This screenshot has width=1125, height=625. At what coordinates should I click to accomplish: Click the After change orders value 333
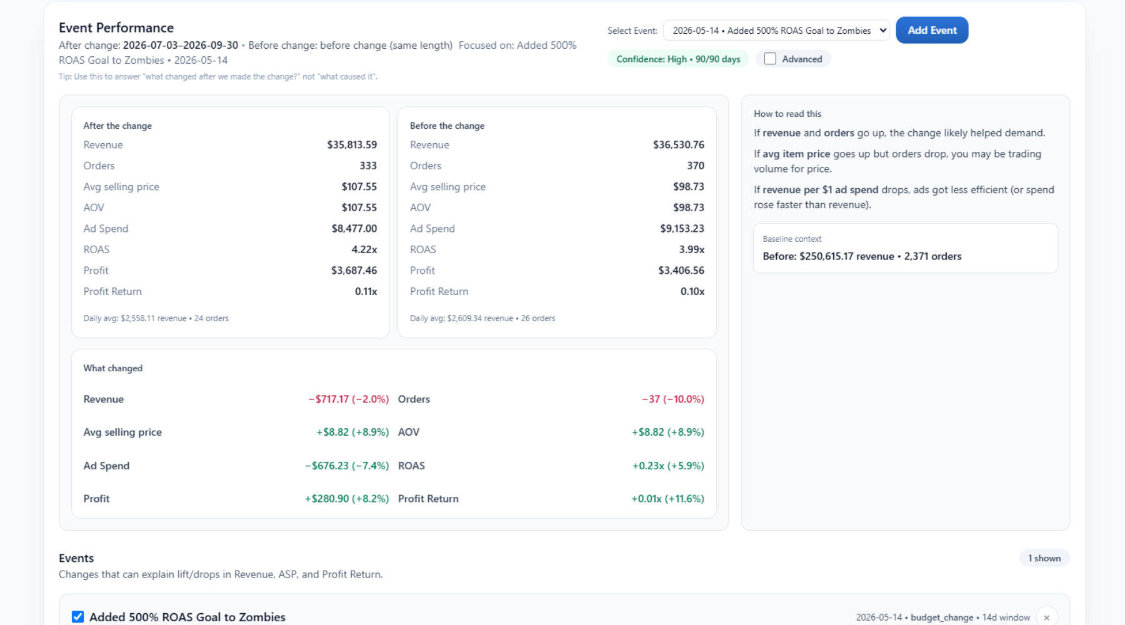368,166
